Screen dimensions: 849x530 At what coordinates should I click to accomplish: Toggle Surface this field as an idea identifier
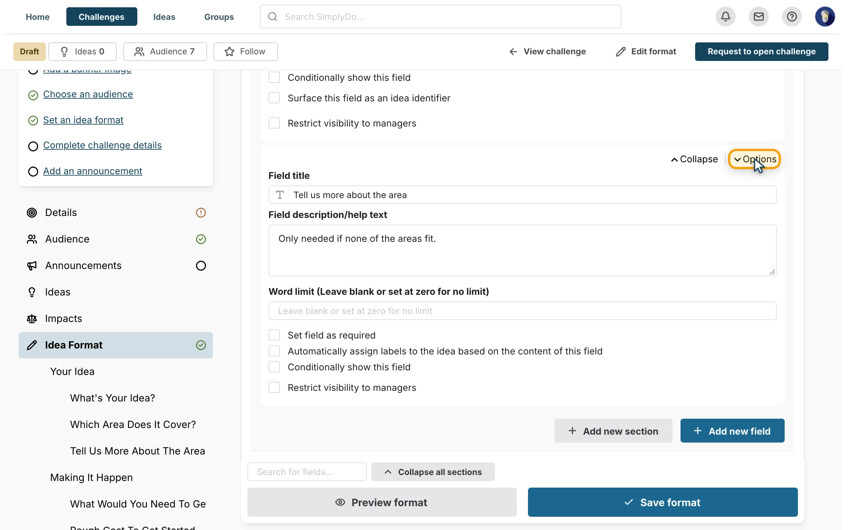pyautogui.click(x=274, y=98)
